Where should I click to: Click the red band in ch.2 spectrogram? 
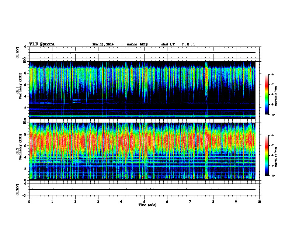(142, 140)
